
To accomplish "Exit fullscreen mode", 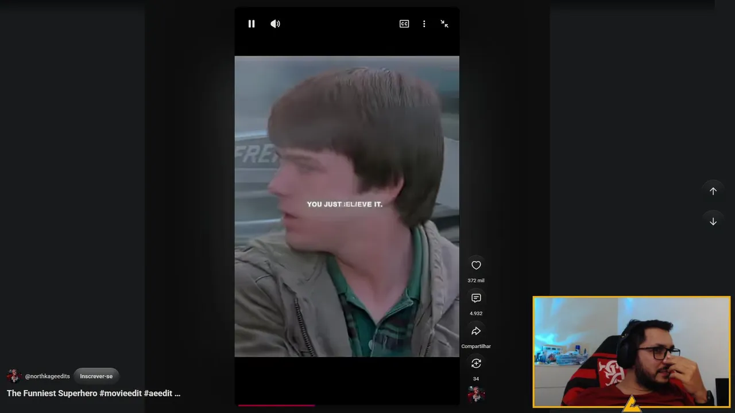I will (x=444, y=24).
